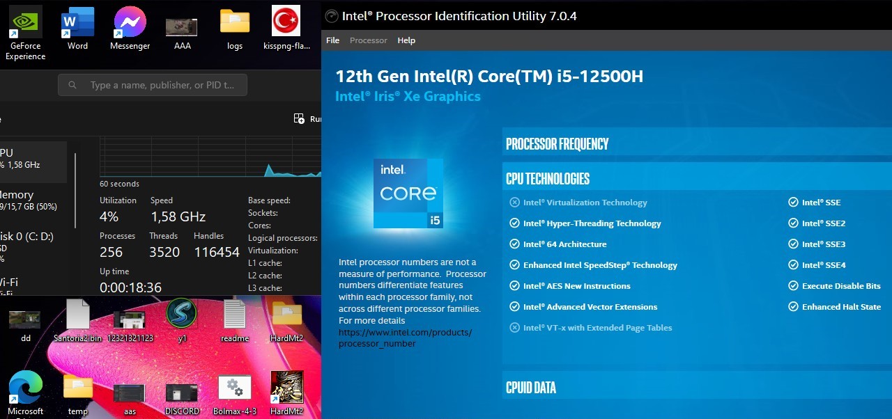Select the Bolmax-4-3 settings file icon

click(235, 388)
